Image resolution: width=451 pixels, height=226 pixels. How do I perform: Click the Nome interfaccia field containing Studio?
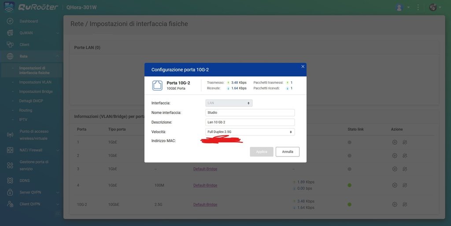click(250, 113)
